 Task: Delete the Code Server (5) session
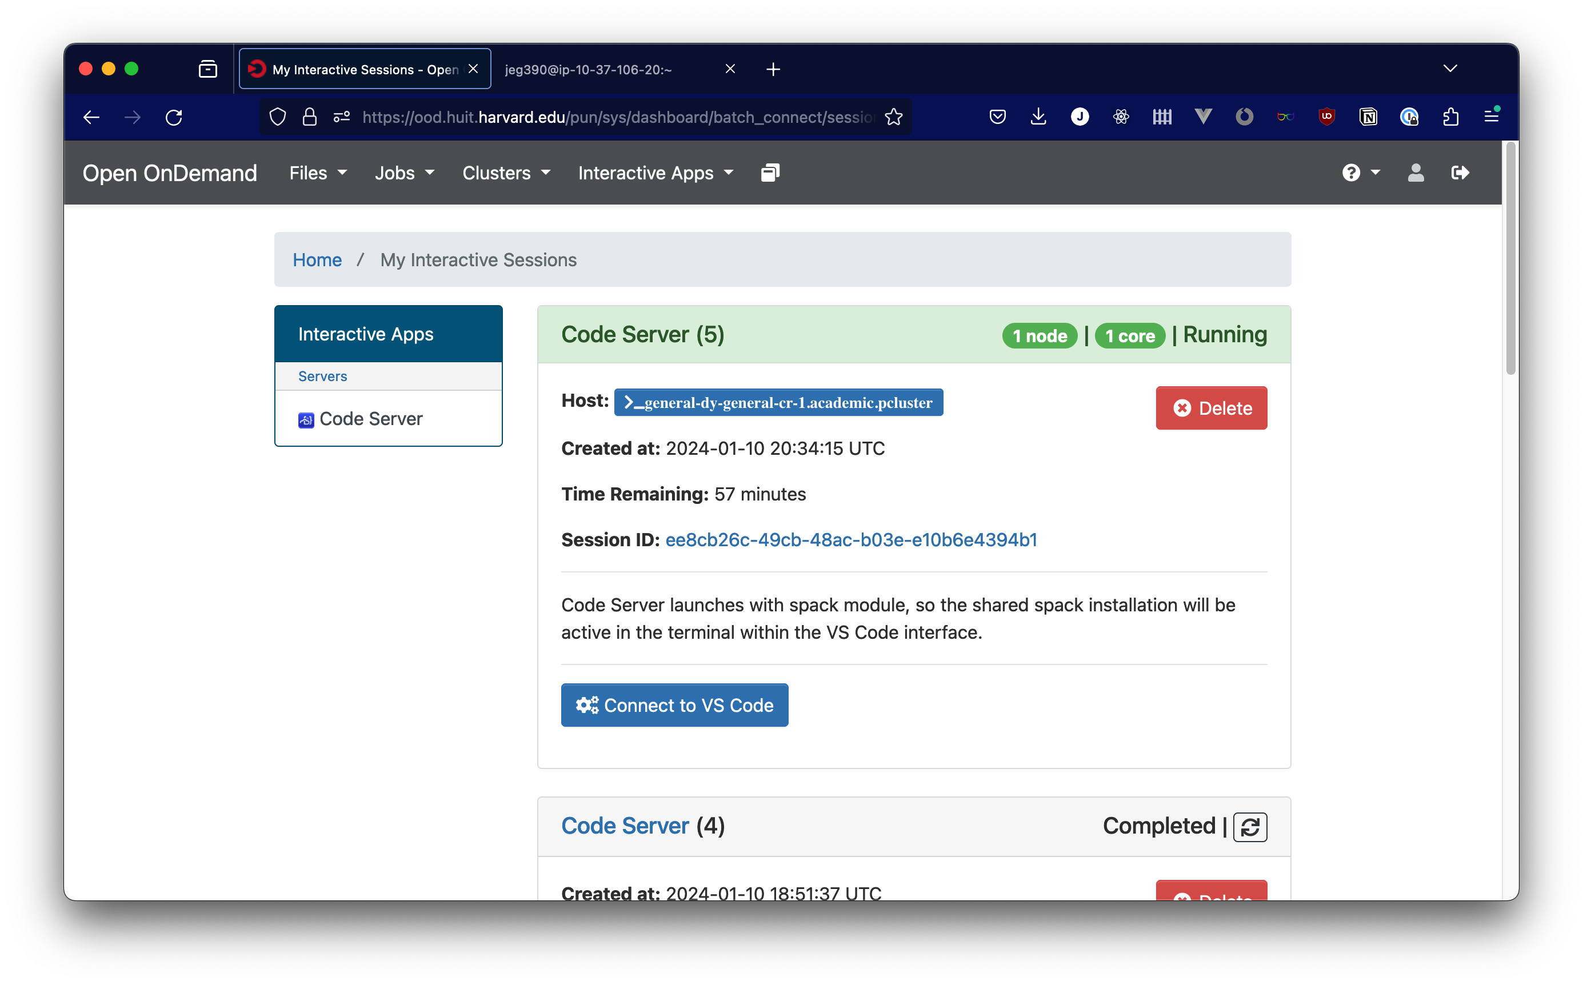click(x=1211, y=409)
